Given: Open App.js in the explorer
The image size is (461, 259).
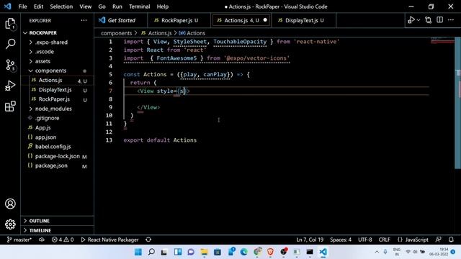Looking at the screenshot, I should [58, 128].
